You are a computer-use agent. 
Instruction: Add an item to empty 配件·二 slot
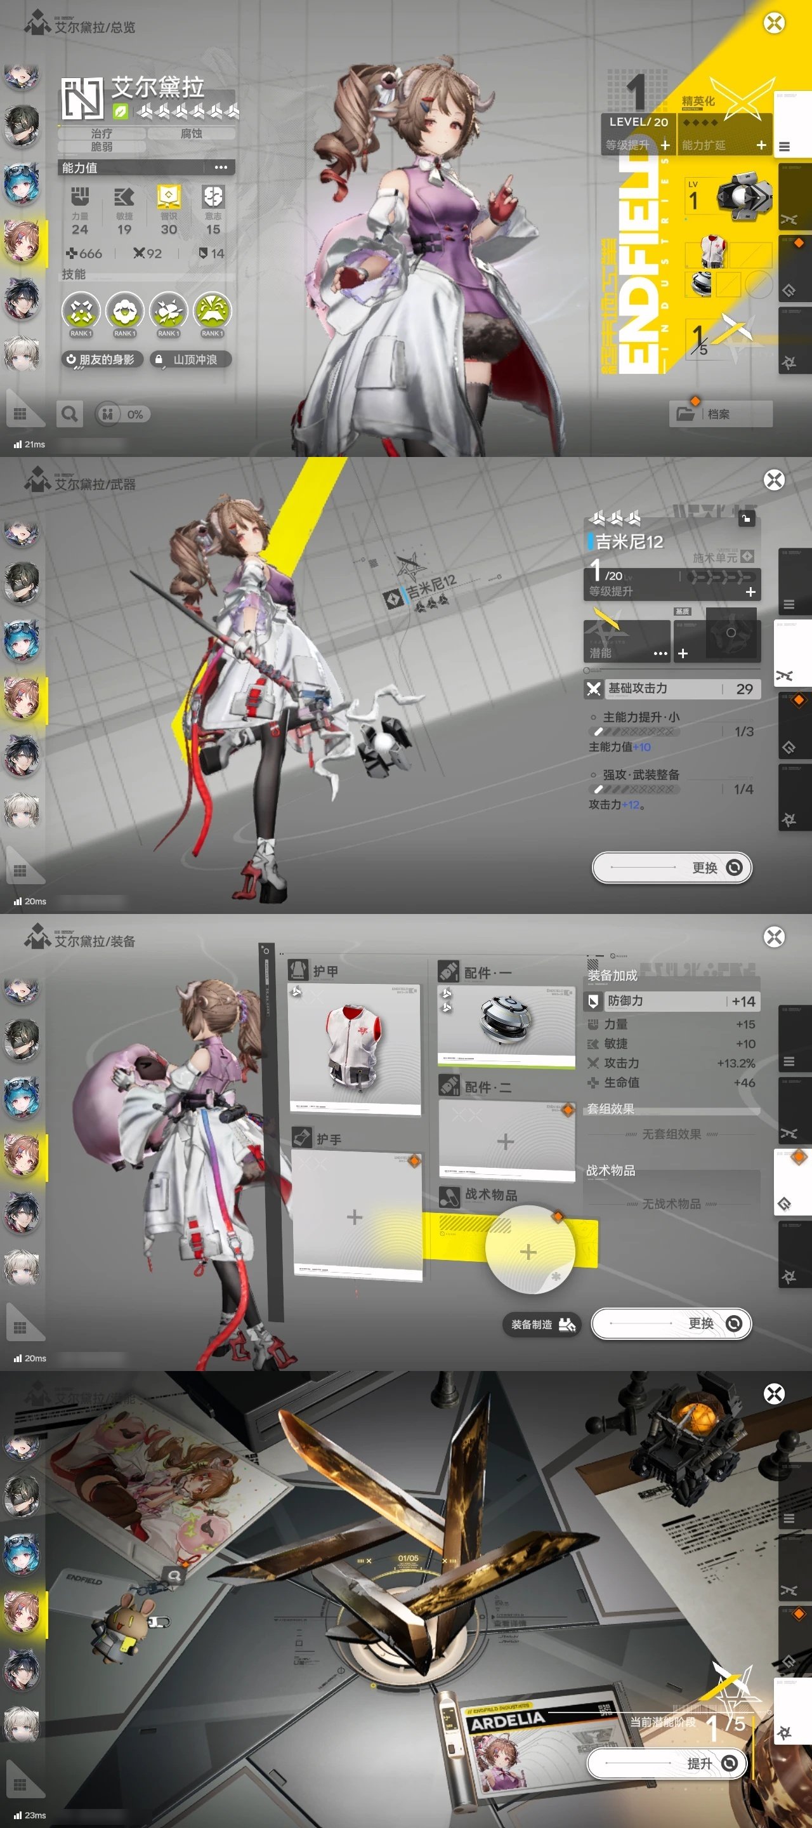tap(506, 1141)
